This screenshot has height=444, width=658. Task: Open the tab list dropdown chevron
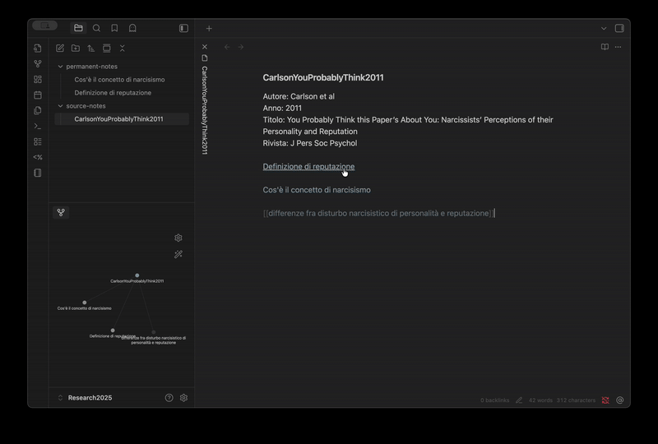click(x=604, y=28)
